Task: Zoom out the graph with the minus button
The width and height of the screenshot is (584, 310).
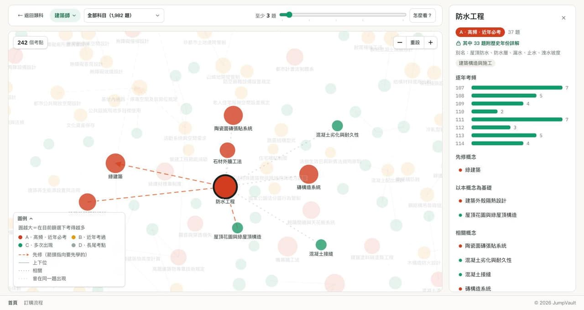Action: pos(400,42)
